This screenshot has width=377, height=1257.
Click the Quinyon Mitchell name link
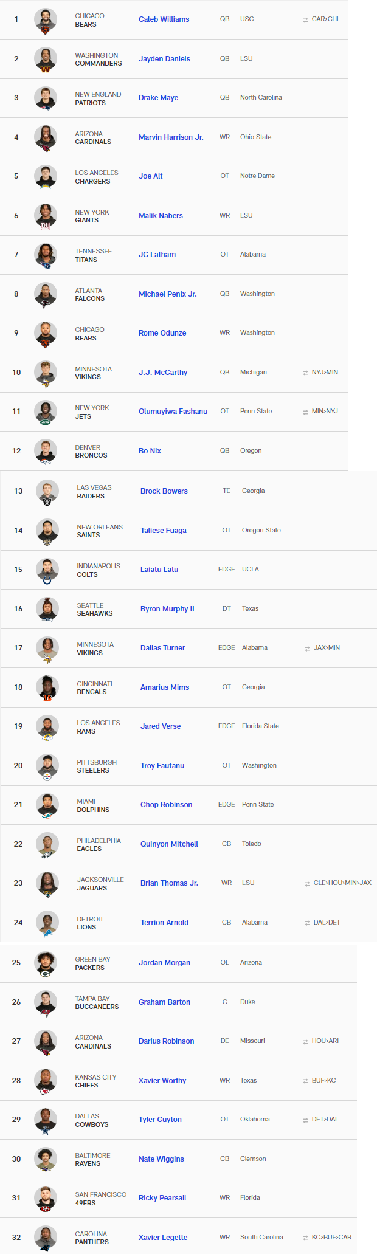(x=169, y=844)
